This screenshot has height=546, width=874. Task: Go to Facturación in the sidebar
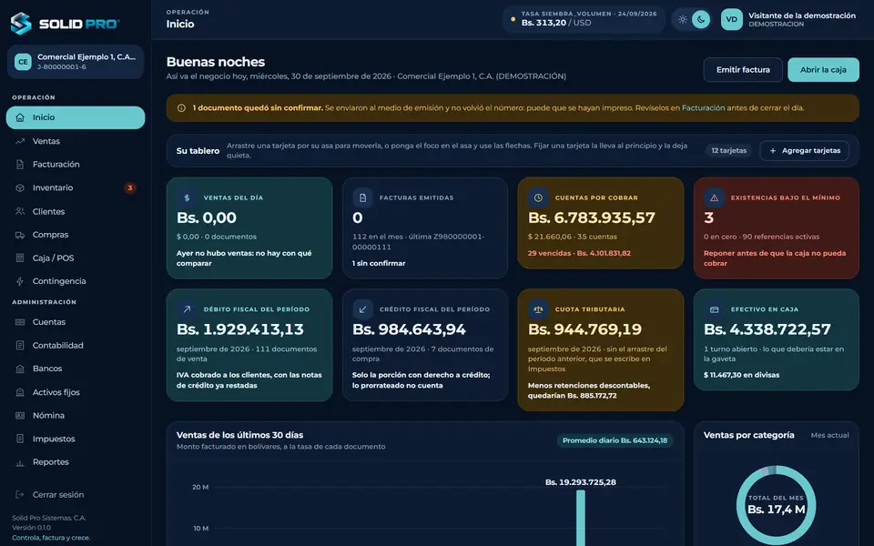(x=76, y=165)
